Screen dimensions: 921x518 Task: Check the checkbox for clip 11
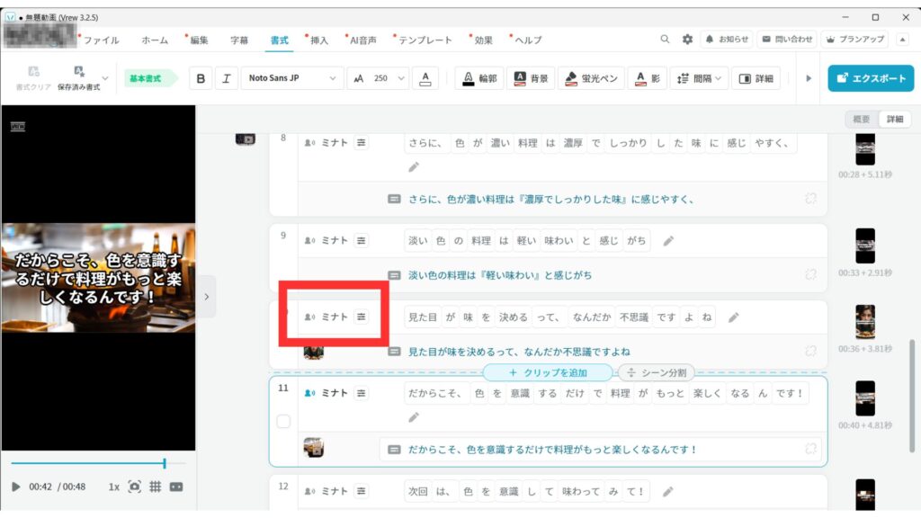tap(283, 421)
